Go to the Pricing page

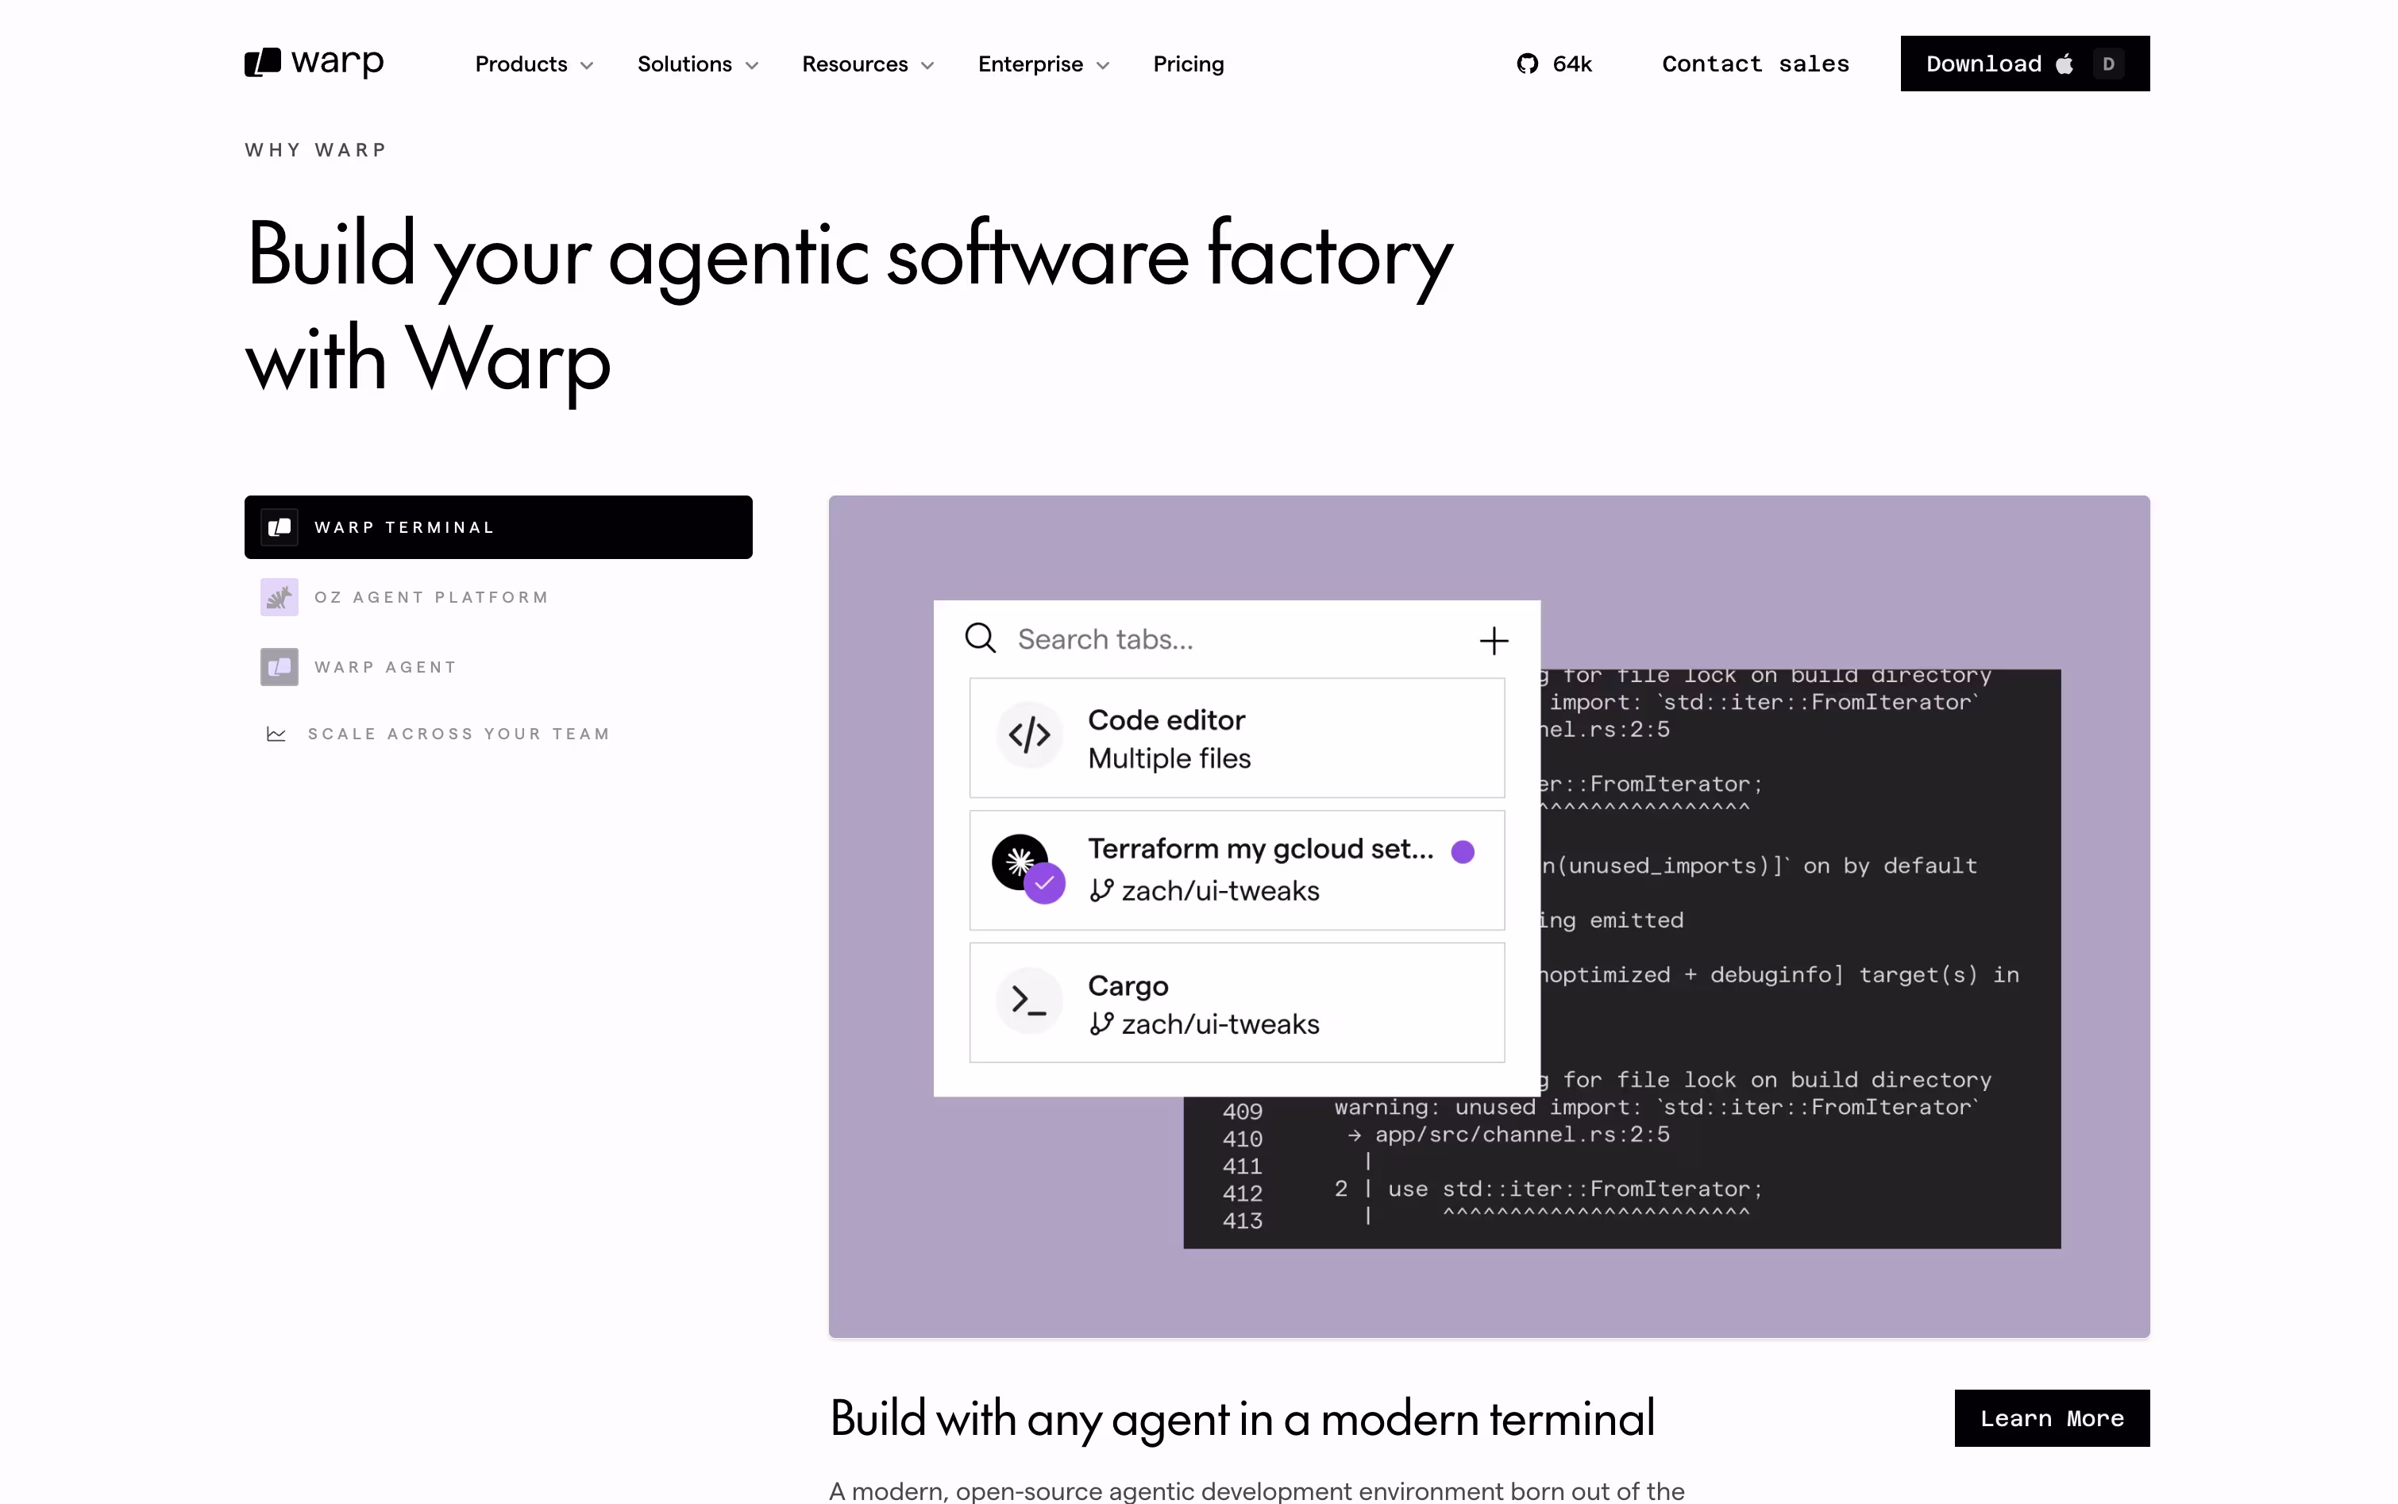(1189, 64)
